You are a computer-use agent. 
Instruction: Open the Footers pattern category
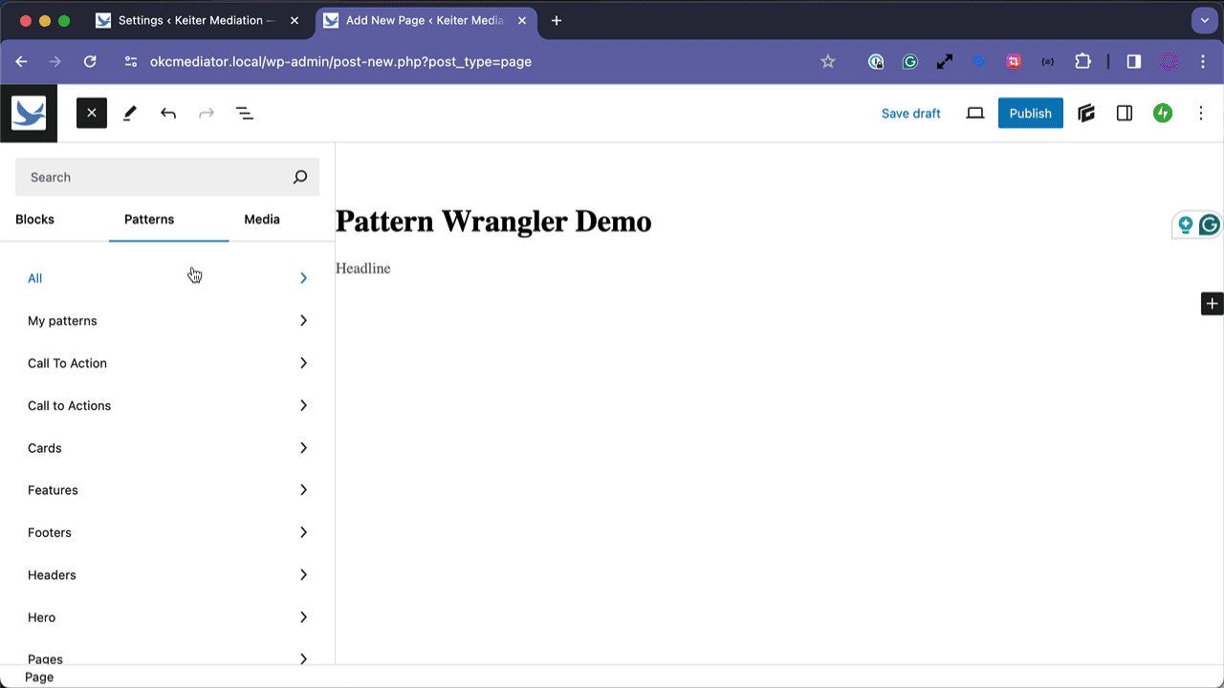[167, 532]
